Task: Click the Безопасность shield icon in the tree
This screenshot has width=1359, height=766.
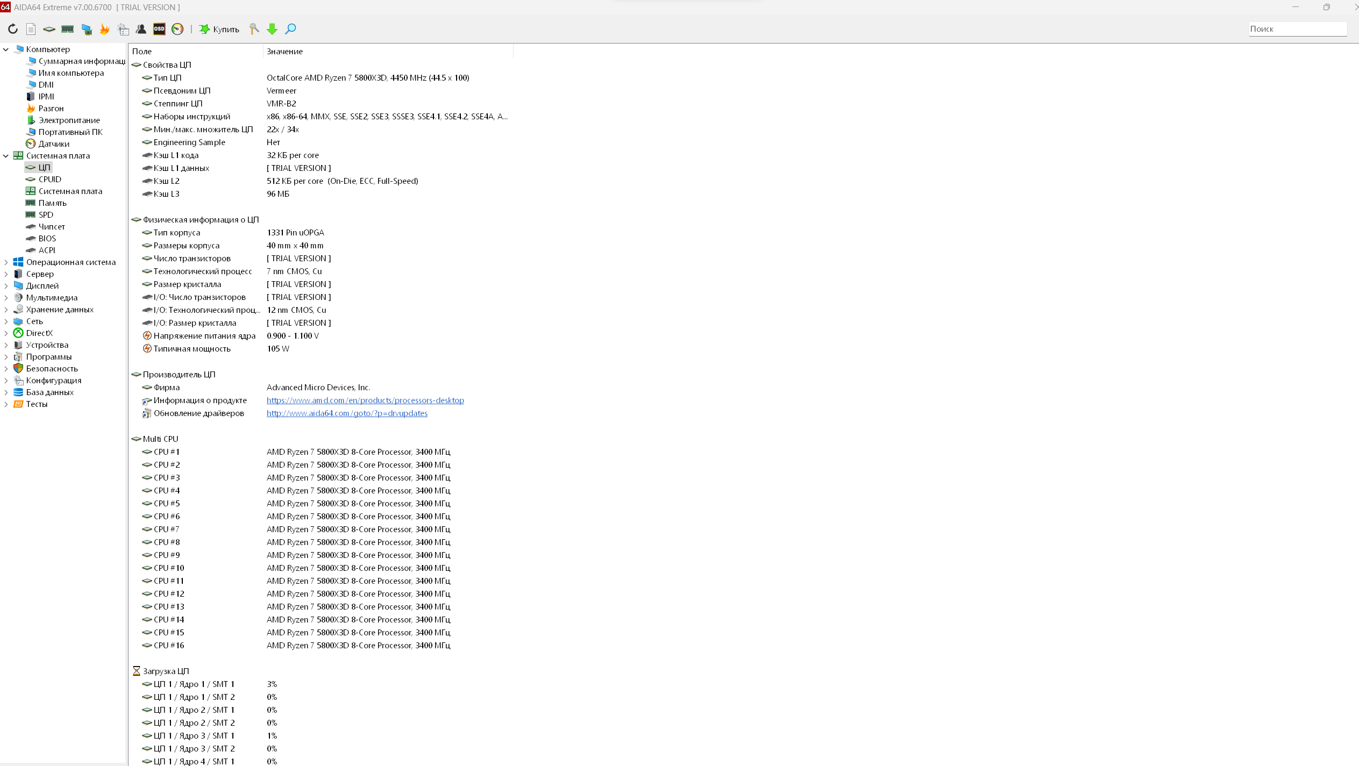Action: 18,368
